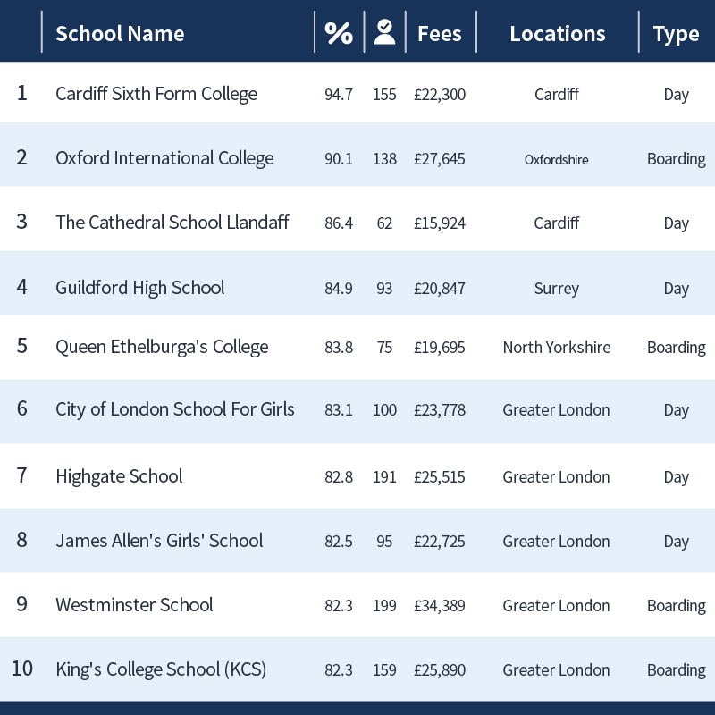Sort by School Name column header
715x715 pixels.
tap(120, 34)
